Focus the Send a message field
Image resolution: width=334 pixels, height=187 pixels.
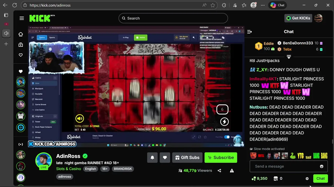click(289, 166)
